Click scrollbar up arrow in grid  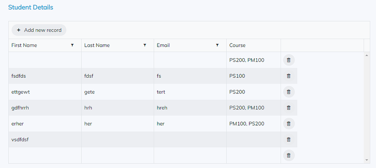(366, 55)
